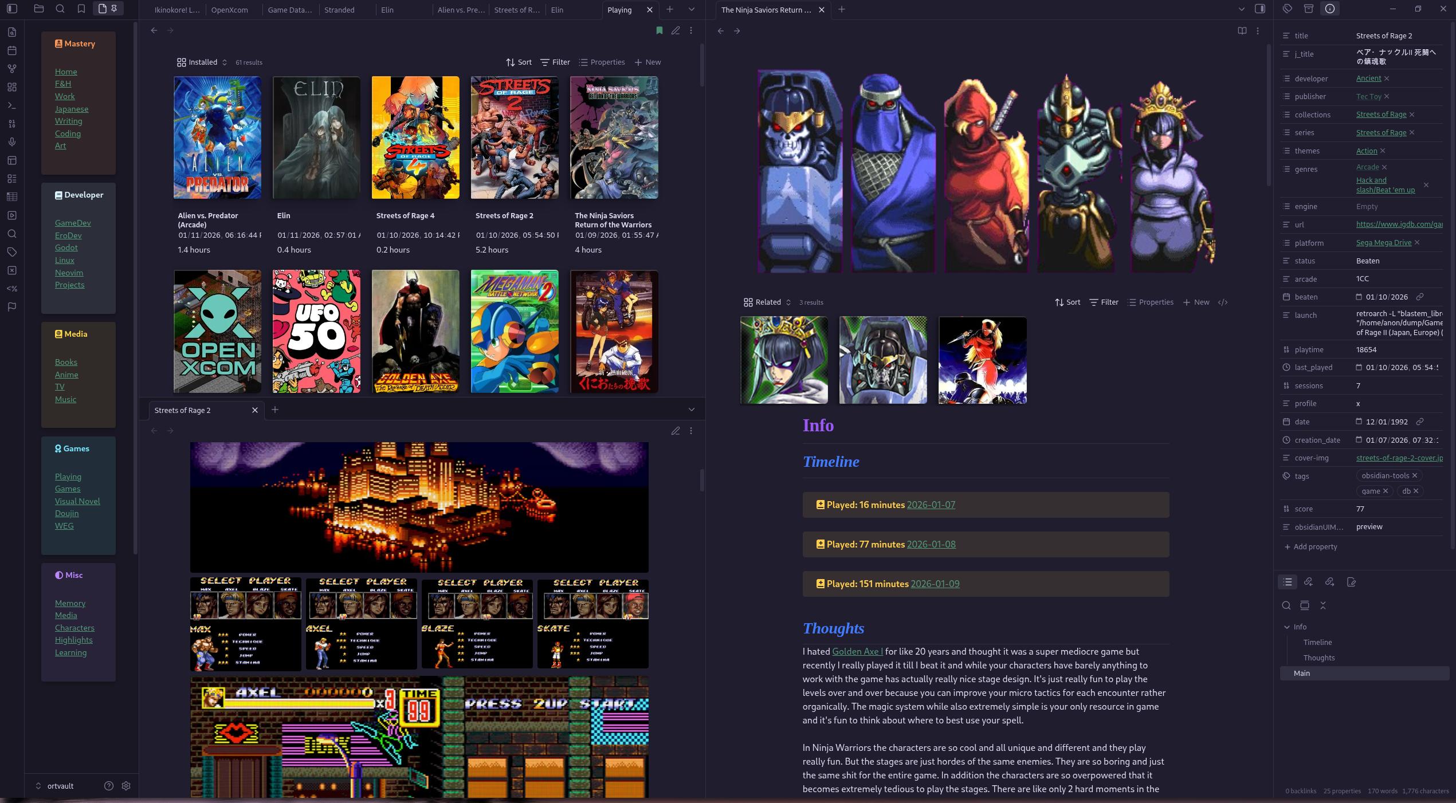The image size is (1456, 803).
Task: Open graph view from the left ribbon
Action: coord(12,69)
